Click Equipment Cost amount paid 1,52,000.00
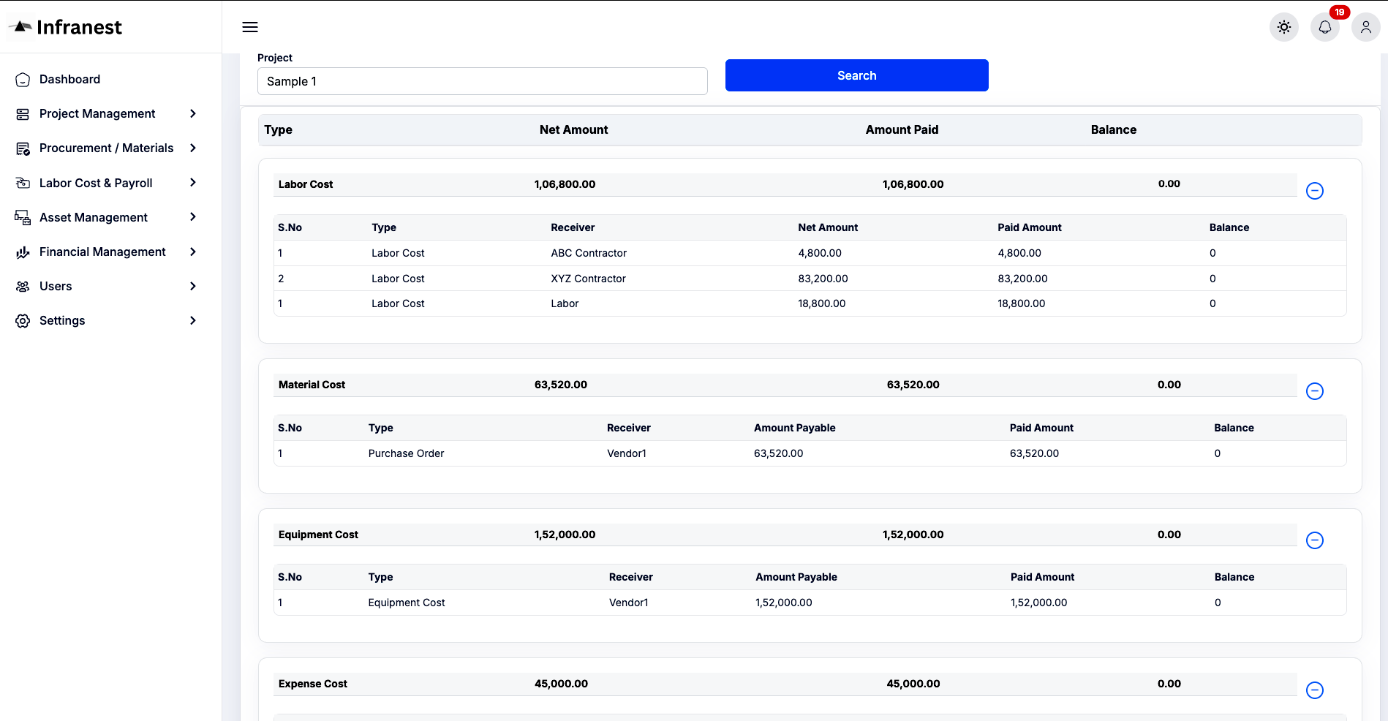The width and height of the screenshot is (1388, 721). (x=913, y=535)
